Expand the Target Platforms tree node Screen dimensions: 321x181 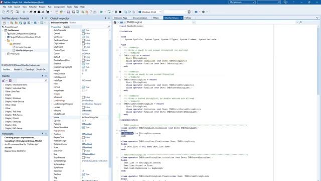[6, 37]
